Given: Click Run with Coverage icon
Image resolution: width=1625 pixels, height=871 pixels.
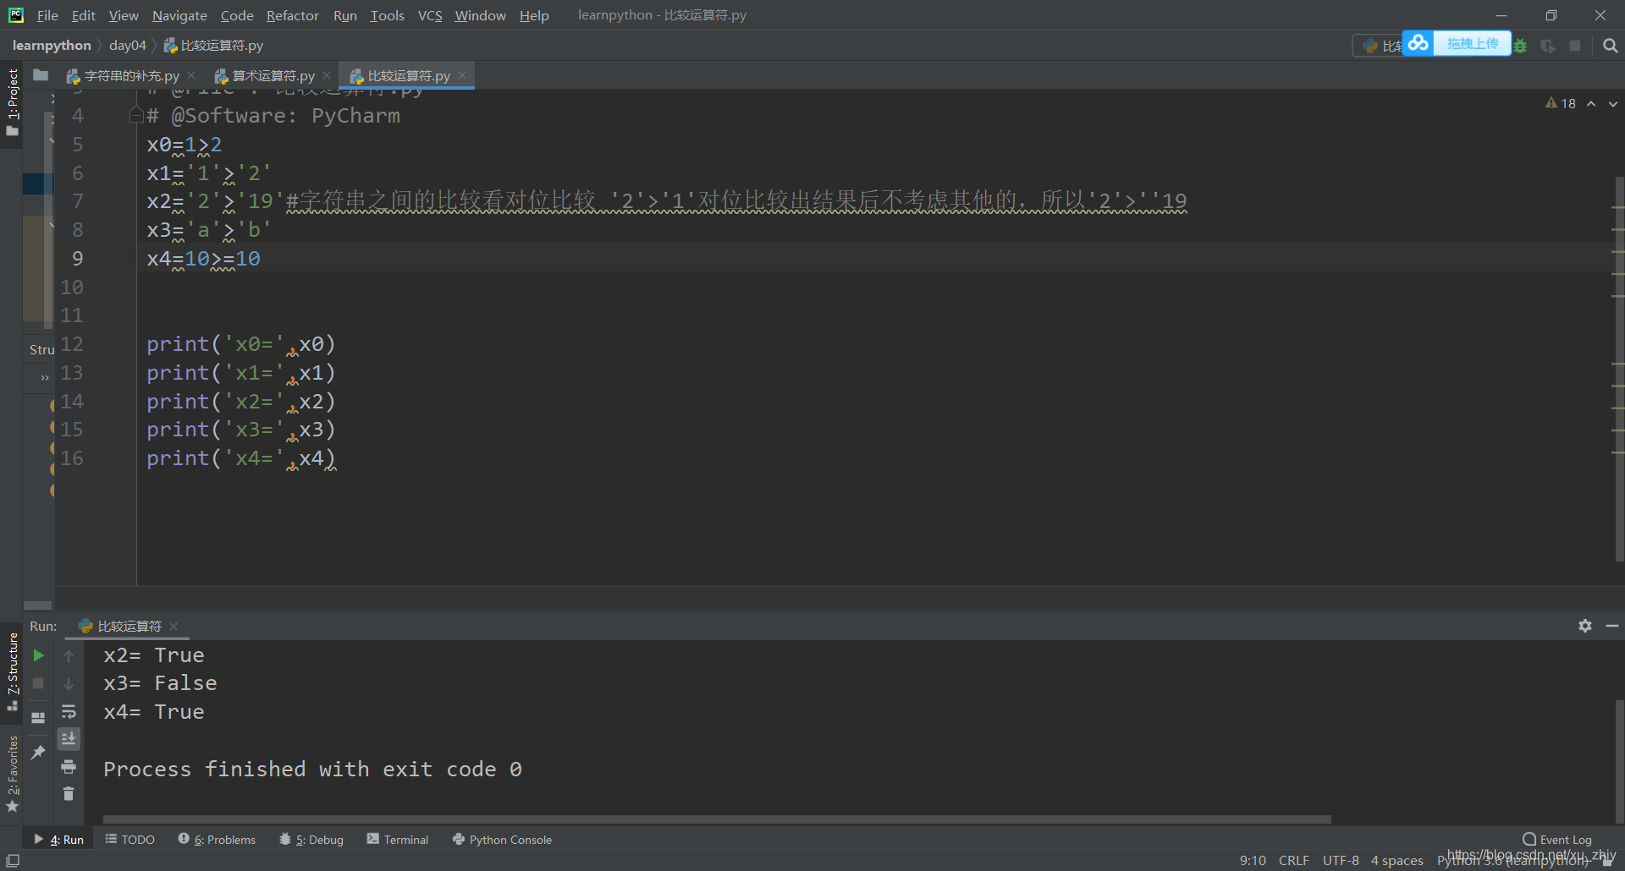Looking at the screenshot, I should 1548,46.
